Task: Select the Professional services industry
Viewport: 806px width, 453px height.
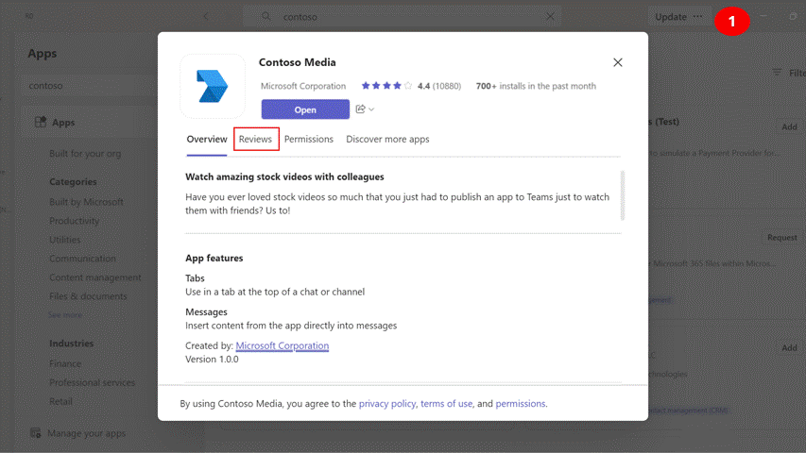Action: coord(92,382)
